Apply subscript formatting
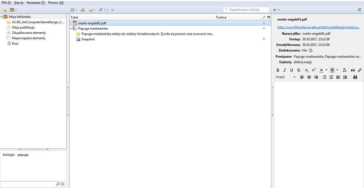The image size is (364, 188). click(307, 70)
